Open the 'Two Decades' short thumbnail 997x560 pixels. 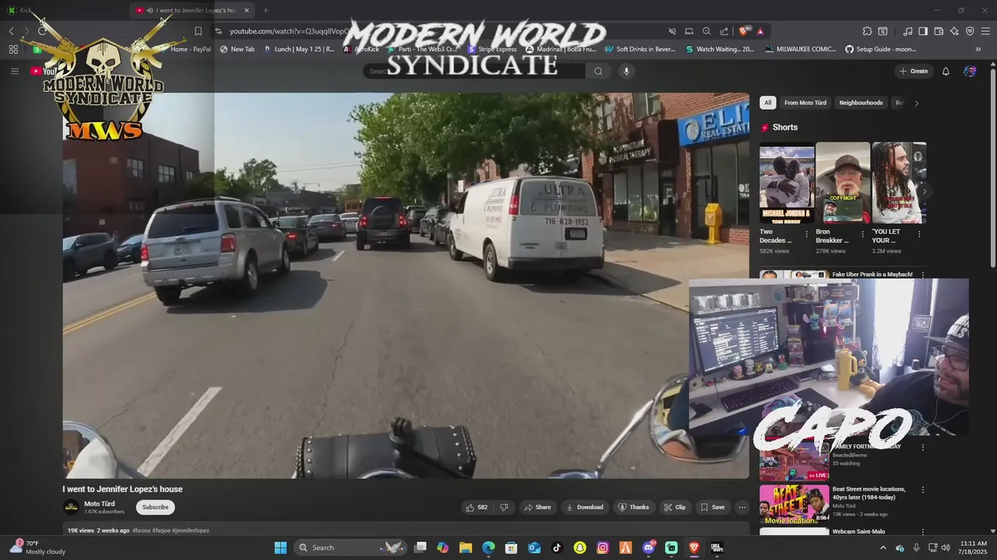point(787,183)
